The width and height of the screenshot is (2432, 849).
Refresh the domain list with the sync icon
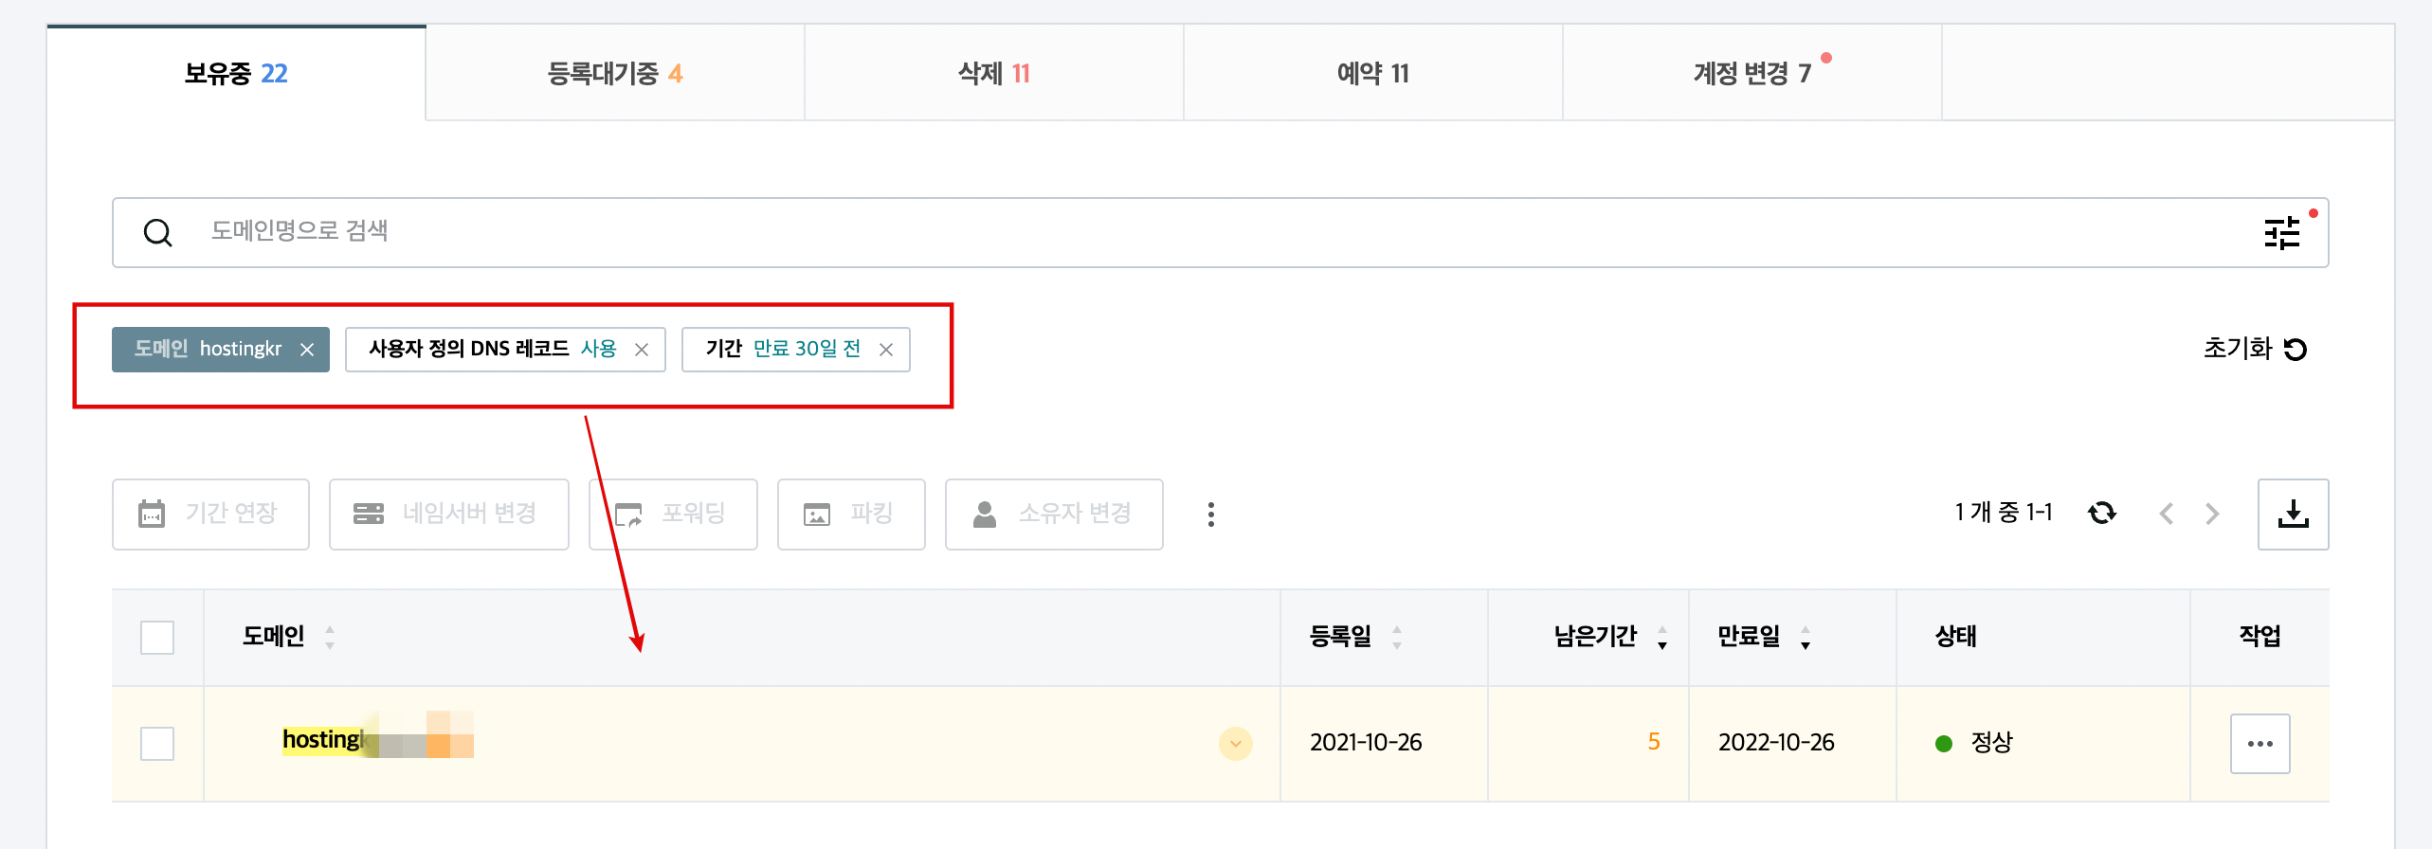point(2101,513)
